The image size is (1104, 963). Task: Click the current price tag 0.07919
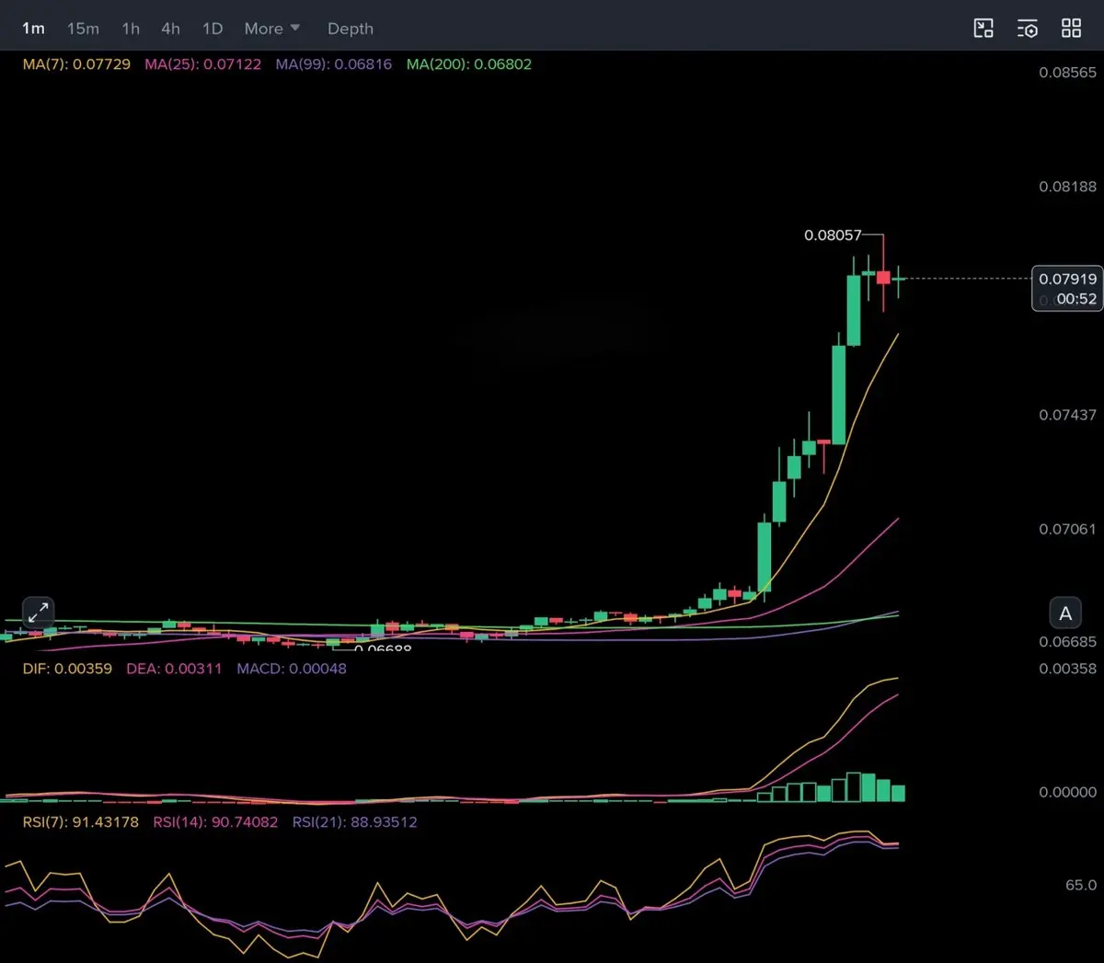coord(1067,279)
